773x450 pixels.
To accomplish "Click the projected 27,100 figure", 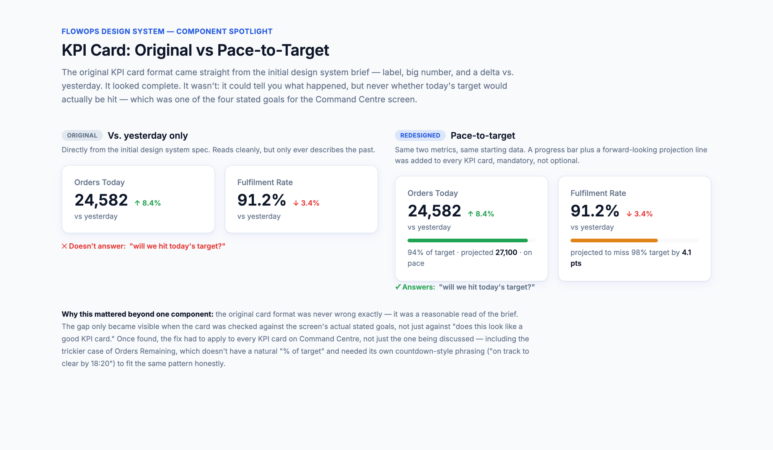I will point(506,253).
